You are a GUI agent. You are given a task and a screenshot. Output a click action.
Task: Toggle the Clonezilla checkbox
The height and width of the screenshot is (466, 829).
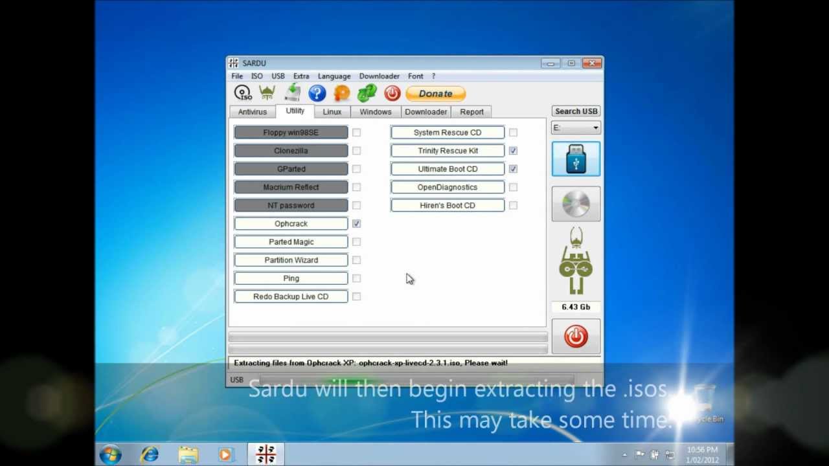point(356,150)
